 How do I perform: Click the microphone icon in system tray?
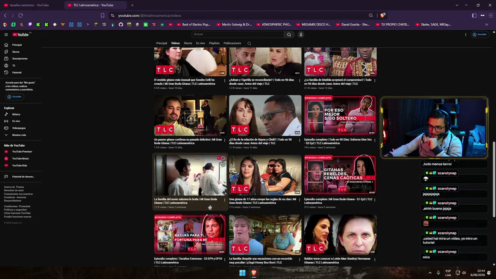[x=438, y=273]
